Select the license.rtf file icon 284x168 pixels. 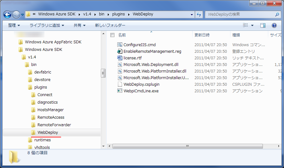[120, 58]
